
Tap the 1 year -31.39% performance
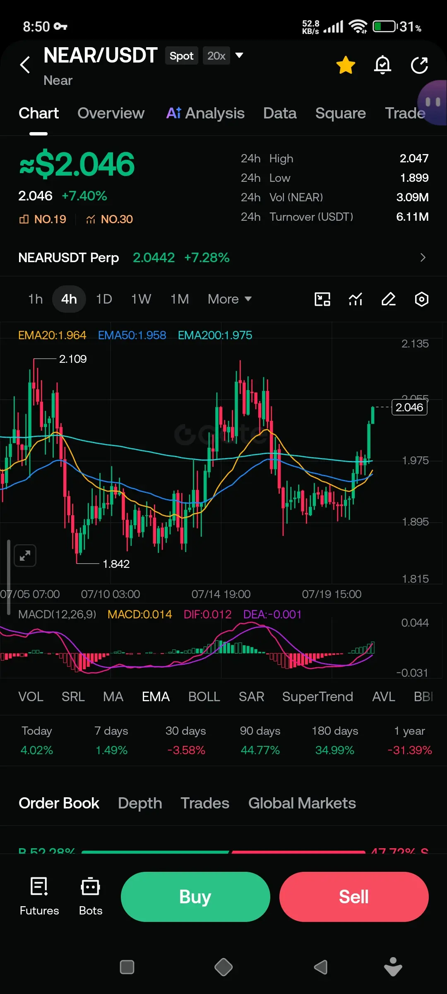[409, 740]
